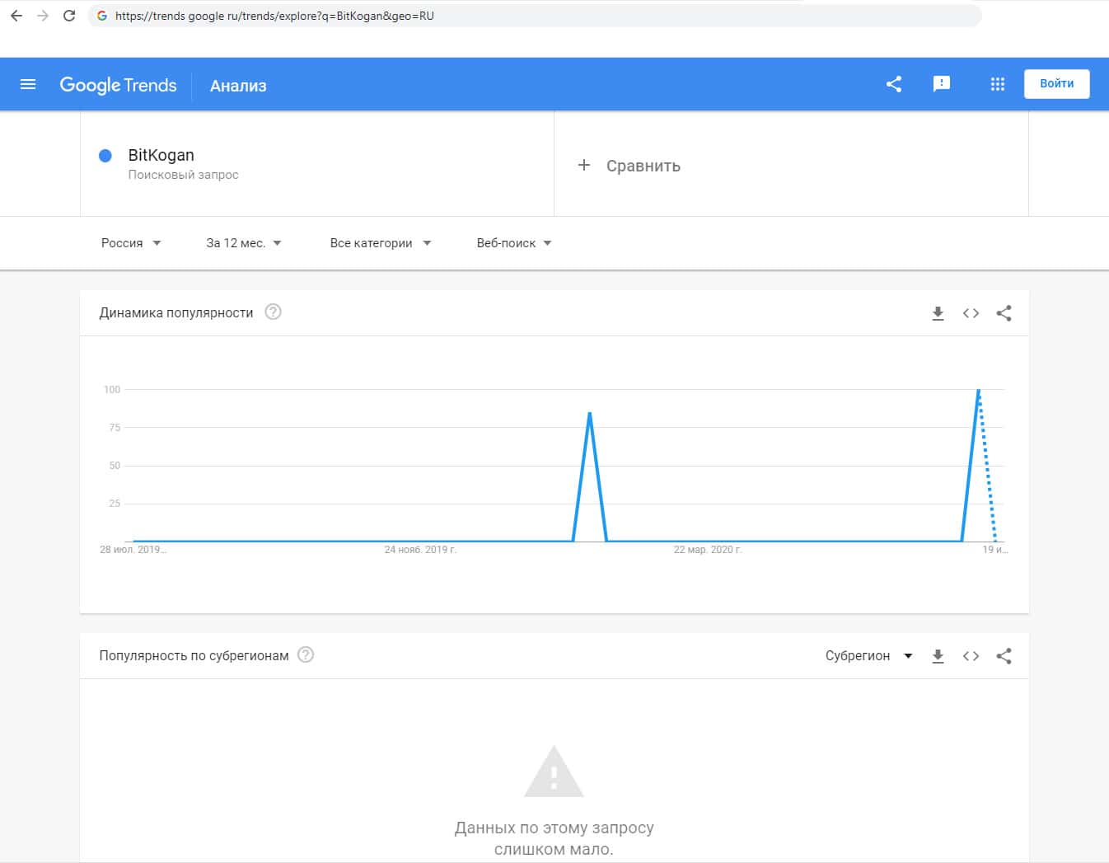The height and width of the screenshot is (863, 1109).
Task: Download the Динамика популярности chart CSV
Action: click(938, 313)
